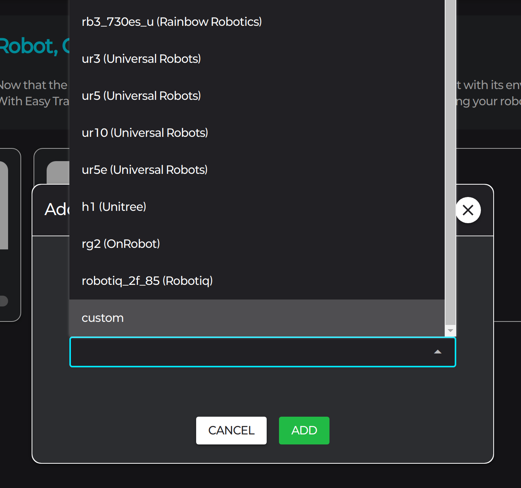Collapse the dropdown using the caret arrow
Screen dimensions: 521x488
click(x=437, y=352)
